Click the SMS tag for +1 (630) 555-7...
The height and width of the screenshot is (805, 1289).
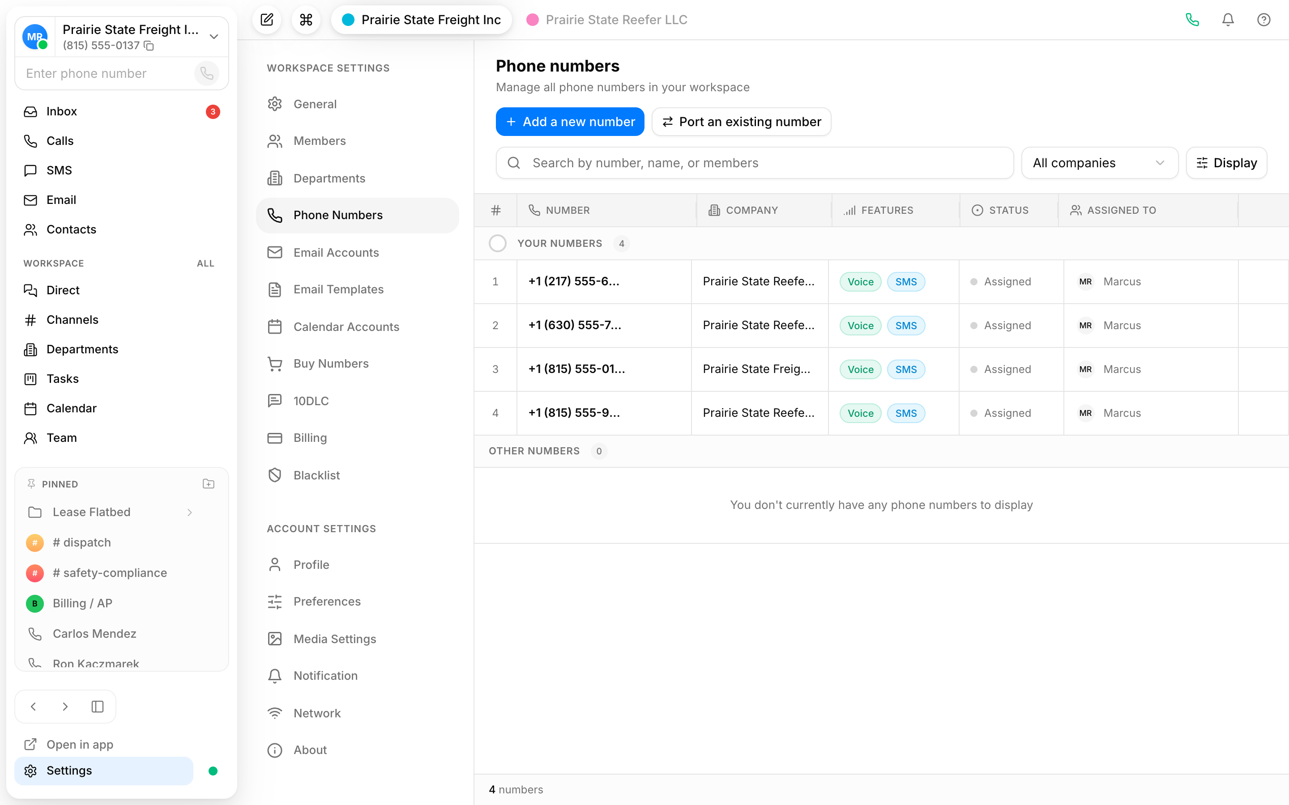tap(905, 325)
